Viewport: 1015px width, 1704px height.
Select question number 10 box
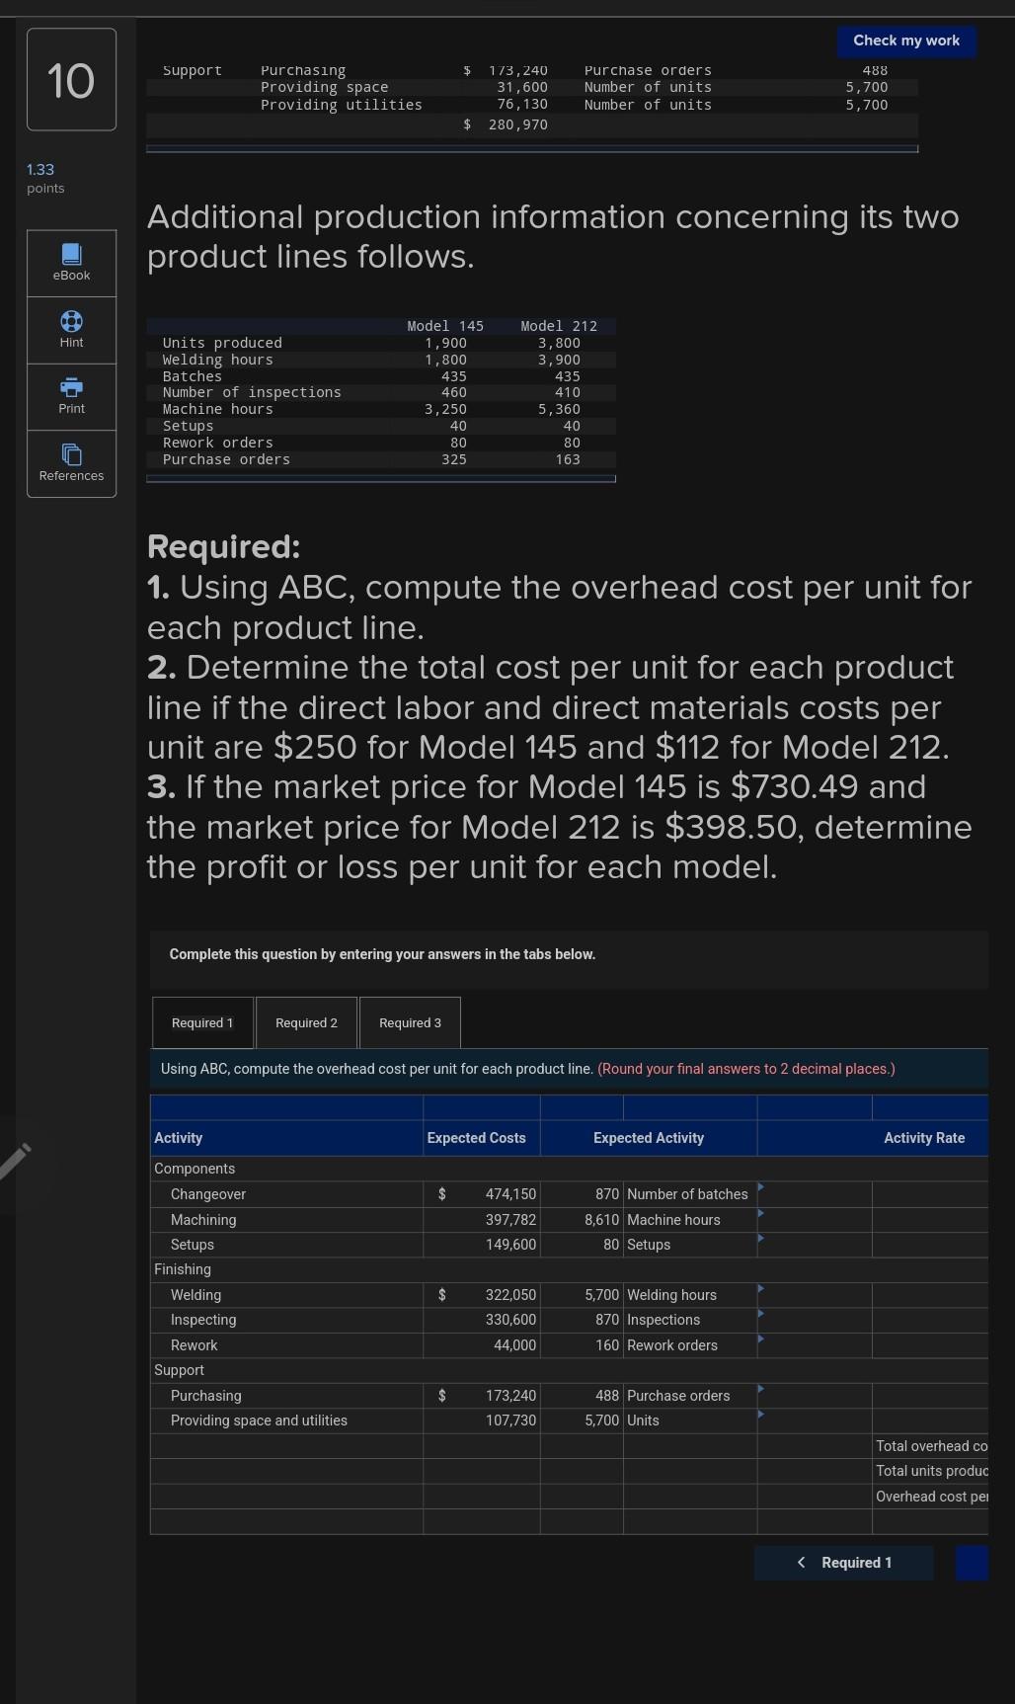[71, 79]
